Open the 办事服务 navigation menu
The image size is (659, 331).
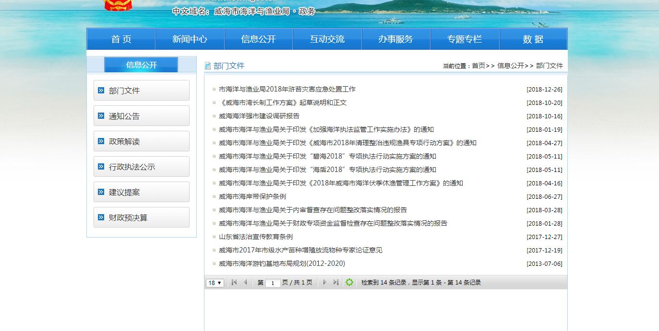click(395, 39)
